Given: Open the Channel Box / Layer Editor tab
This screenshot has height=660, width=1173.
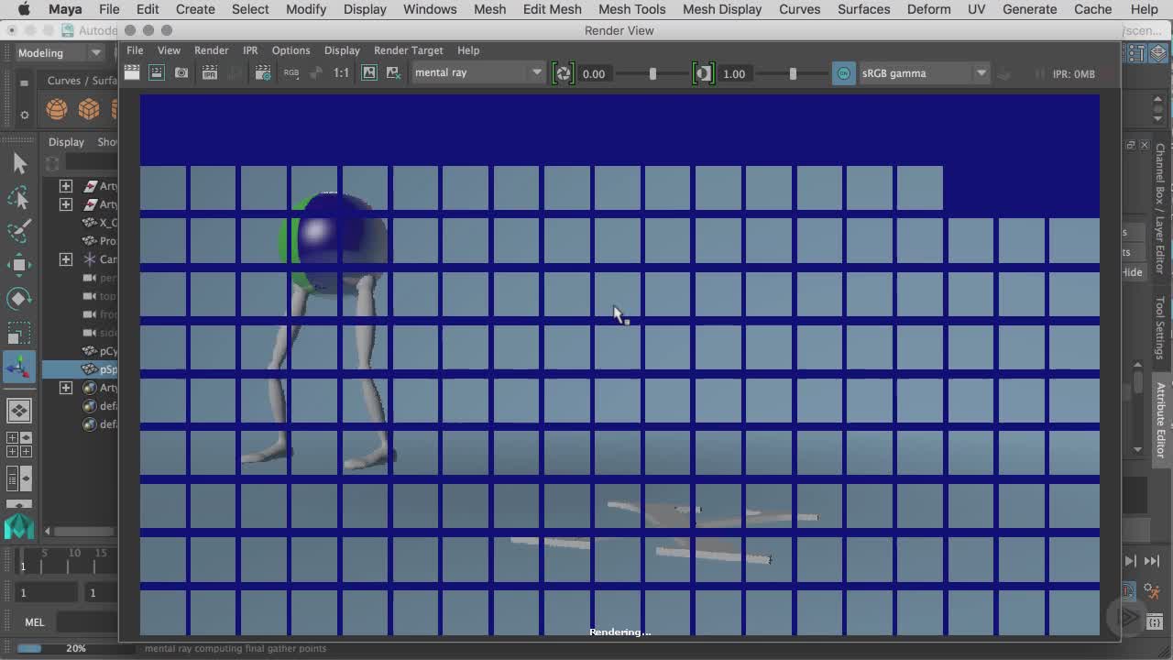Looking at the screenshot, I should click(x=1160, y=208).
